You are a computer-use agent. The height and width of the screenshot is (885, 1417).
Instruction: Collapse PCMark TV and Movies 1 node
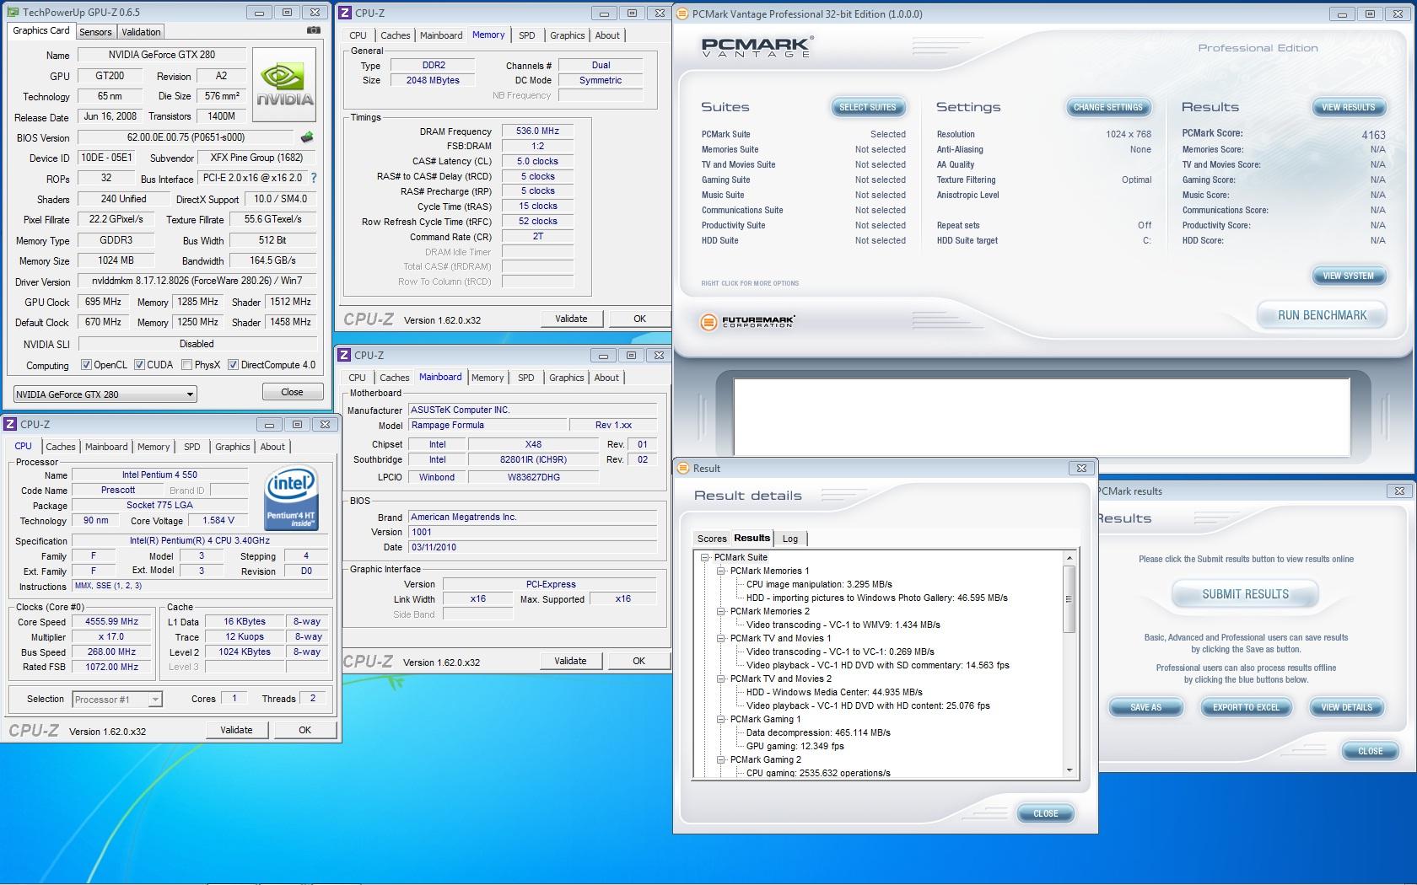click(721, 638)
